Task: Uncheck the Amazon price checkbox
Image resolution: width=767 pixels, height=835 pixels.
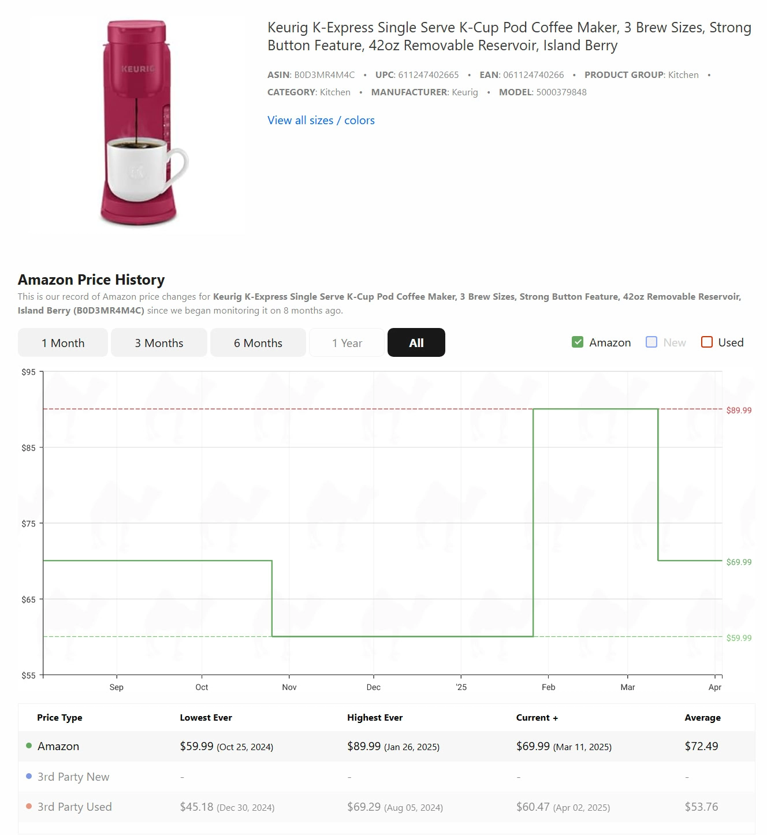Action: coord(578,342)
